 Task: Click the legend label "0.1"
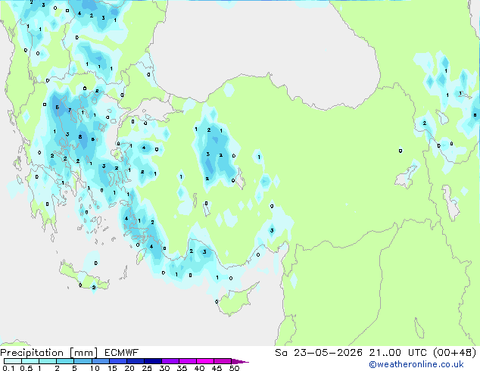(x=8, y=368)
